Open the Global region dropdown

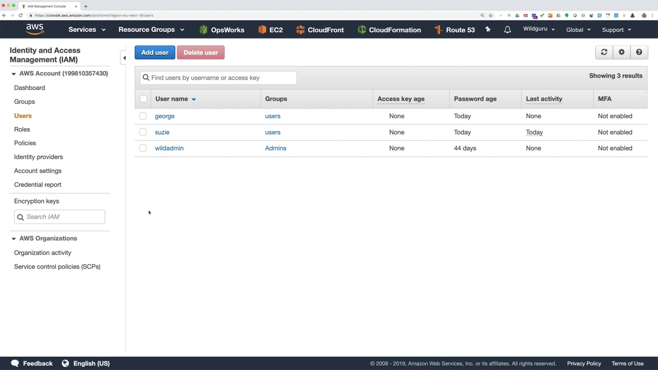578,30
